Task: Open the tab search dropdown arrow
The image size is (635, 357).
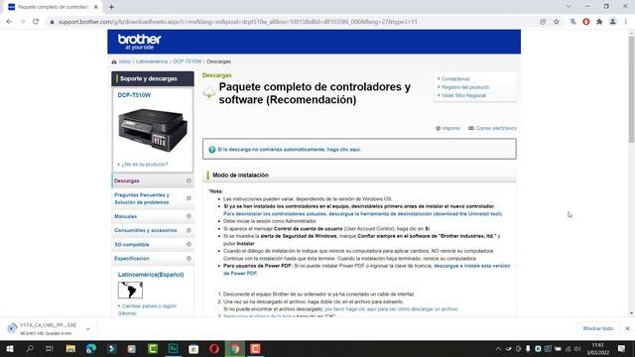Action: coord(569,7)
